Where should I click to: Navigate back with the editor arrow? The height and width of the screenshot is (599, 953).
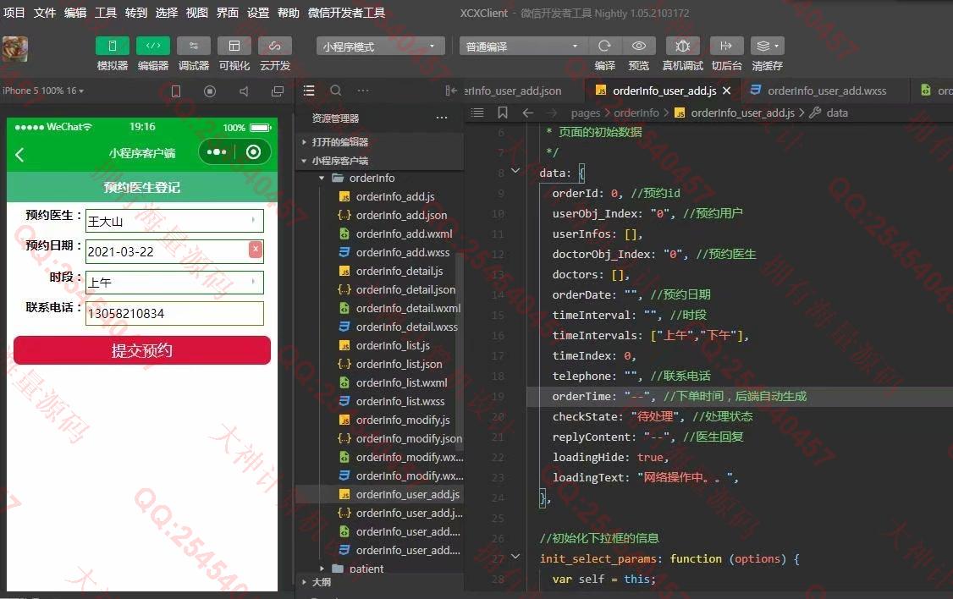(527, 113)
